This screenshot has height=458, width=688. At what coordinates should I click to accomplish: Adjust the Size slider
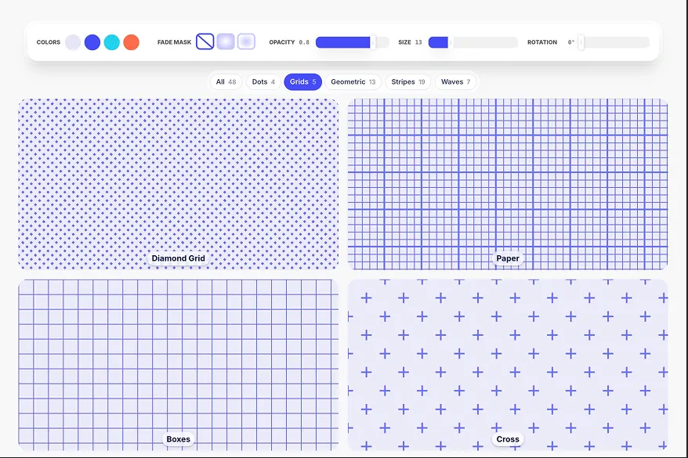point(473,42)
